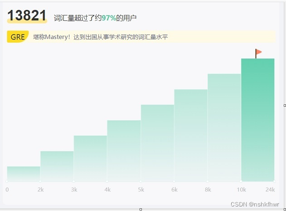
Task: Click the 10k axis label
Action: [x=241, y=190]
